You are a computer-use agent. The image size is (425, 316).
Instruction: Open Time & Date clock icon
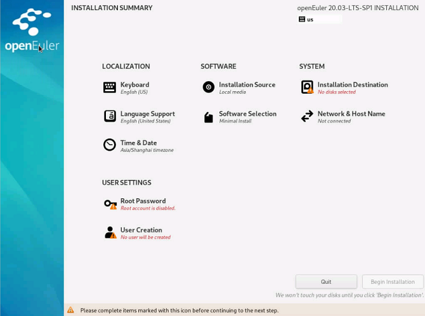click(110, 145)
